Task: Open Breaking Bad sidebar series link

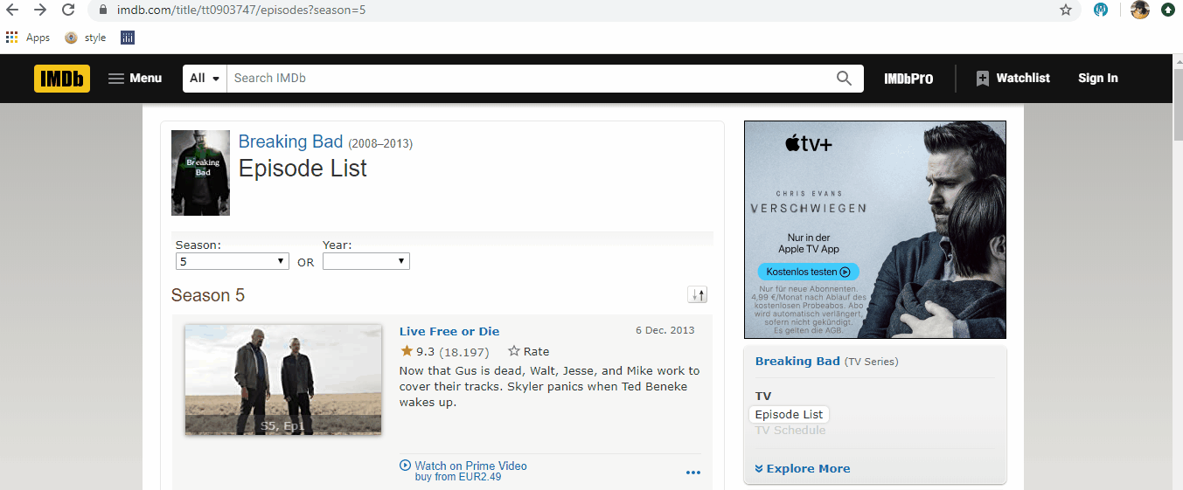Action: [797, 361]
